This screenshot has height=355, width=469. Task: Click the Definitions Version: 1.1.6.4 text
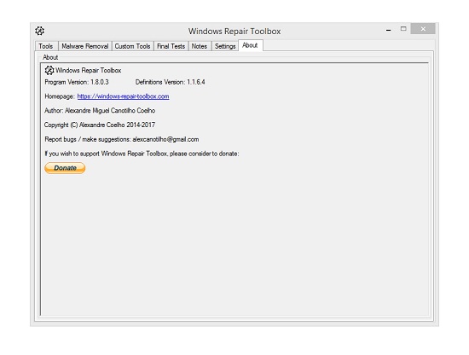point(171,82)
